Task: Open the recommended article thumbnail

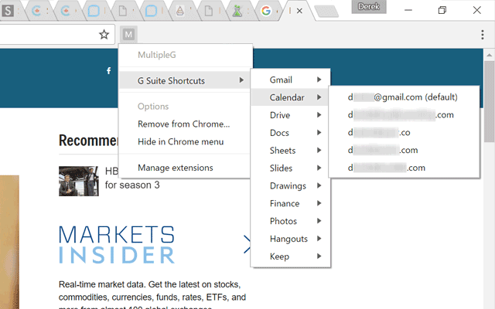Action: tap(79, 181)
